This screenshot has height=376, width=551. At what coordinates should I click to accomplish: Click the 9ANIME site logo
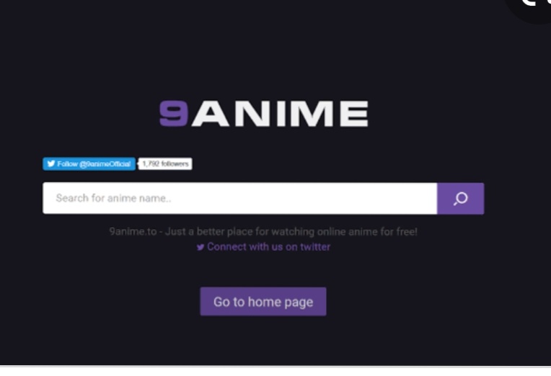(264, 113)
